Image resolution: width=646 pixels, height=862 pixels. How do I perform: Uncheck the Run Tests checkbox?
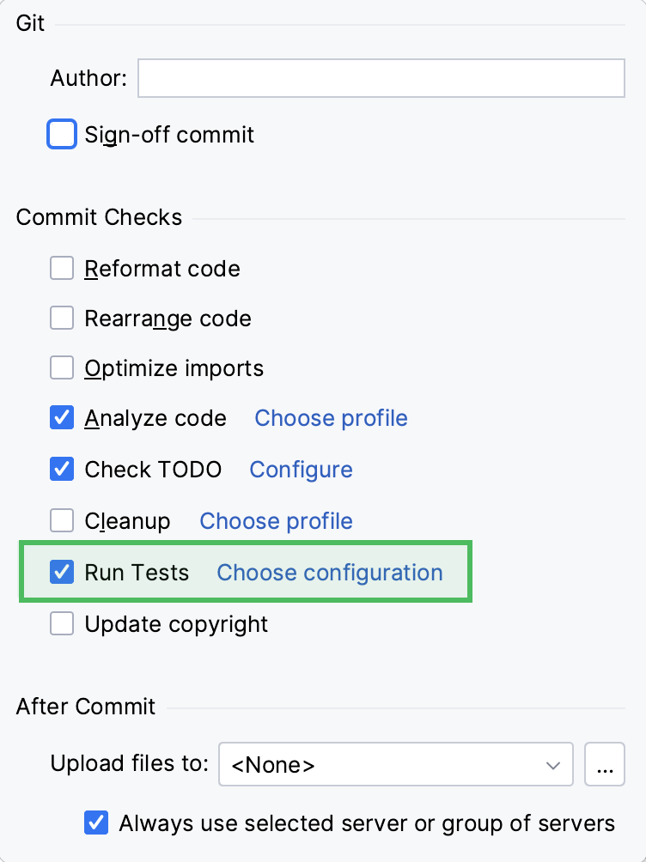[x=62, y=573]
